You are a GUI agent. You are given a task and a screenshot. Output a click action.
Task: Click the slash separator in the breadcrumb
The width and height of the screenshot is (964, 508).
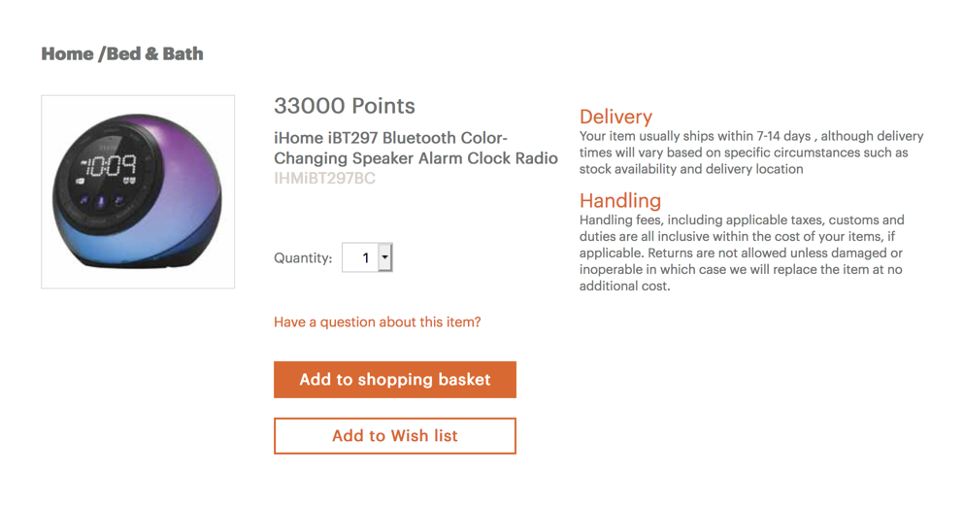click(x=101, y=54)
